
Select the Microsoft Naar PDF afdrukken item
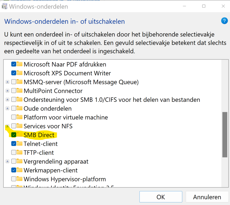pos(65,64)
